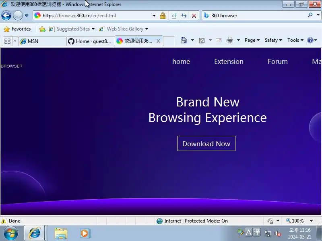322x241 pixels.
Task: Click the security lock padlock icon
Action: pos(163,16)
